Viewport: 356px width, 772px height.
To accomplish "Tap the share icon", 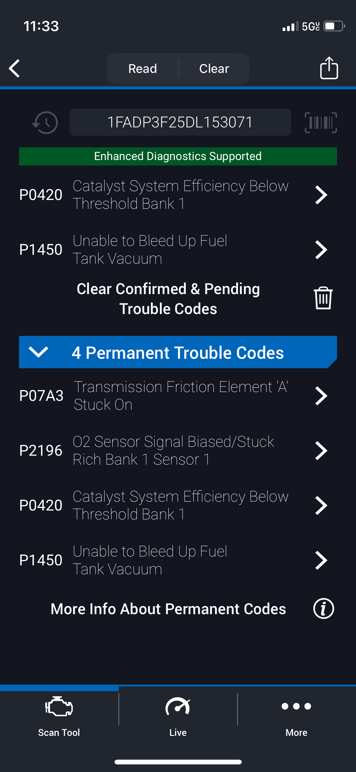I will [329, 68].
